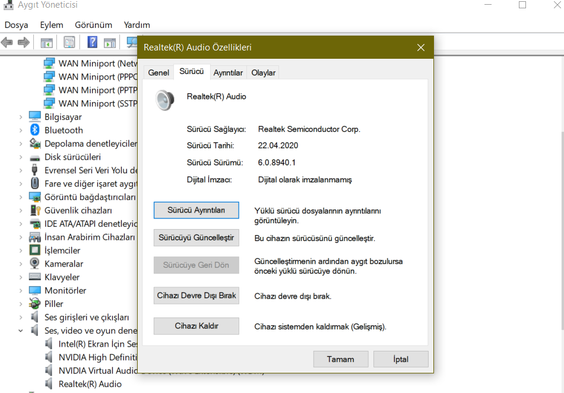Click the Forward arrow in Device Manager toolbar
564x393 pixels.
coord(23,42)
